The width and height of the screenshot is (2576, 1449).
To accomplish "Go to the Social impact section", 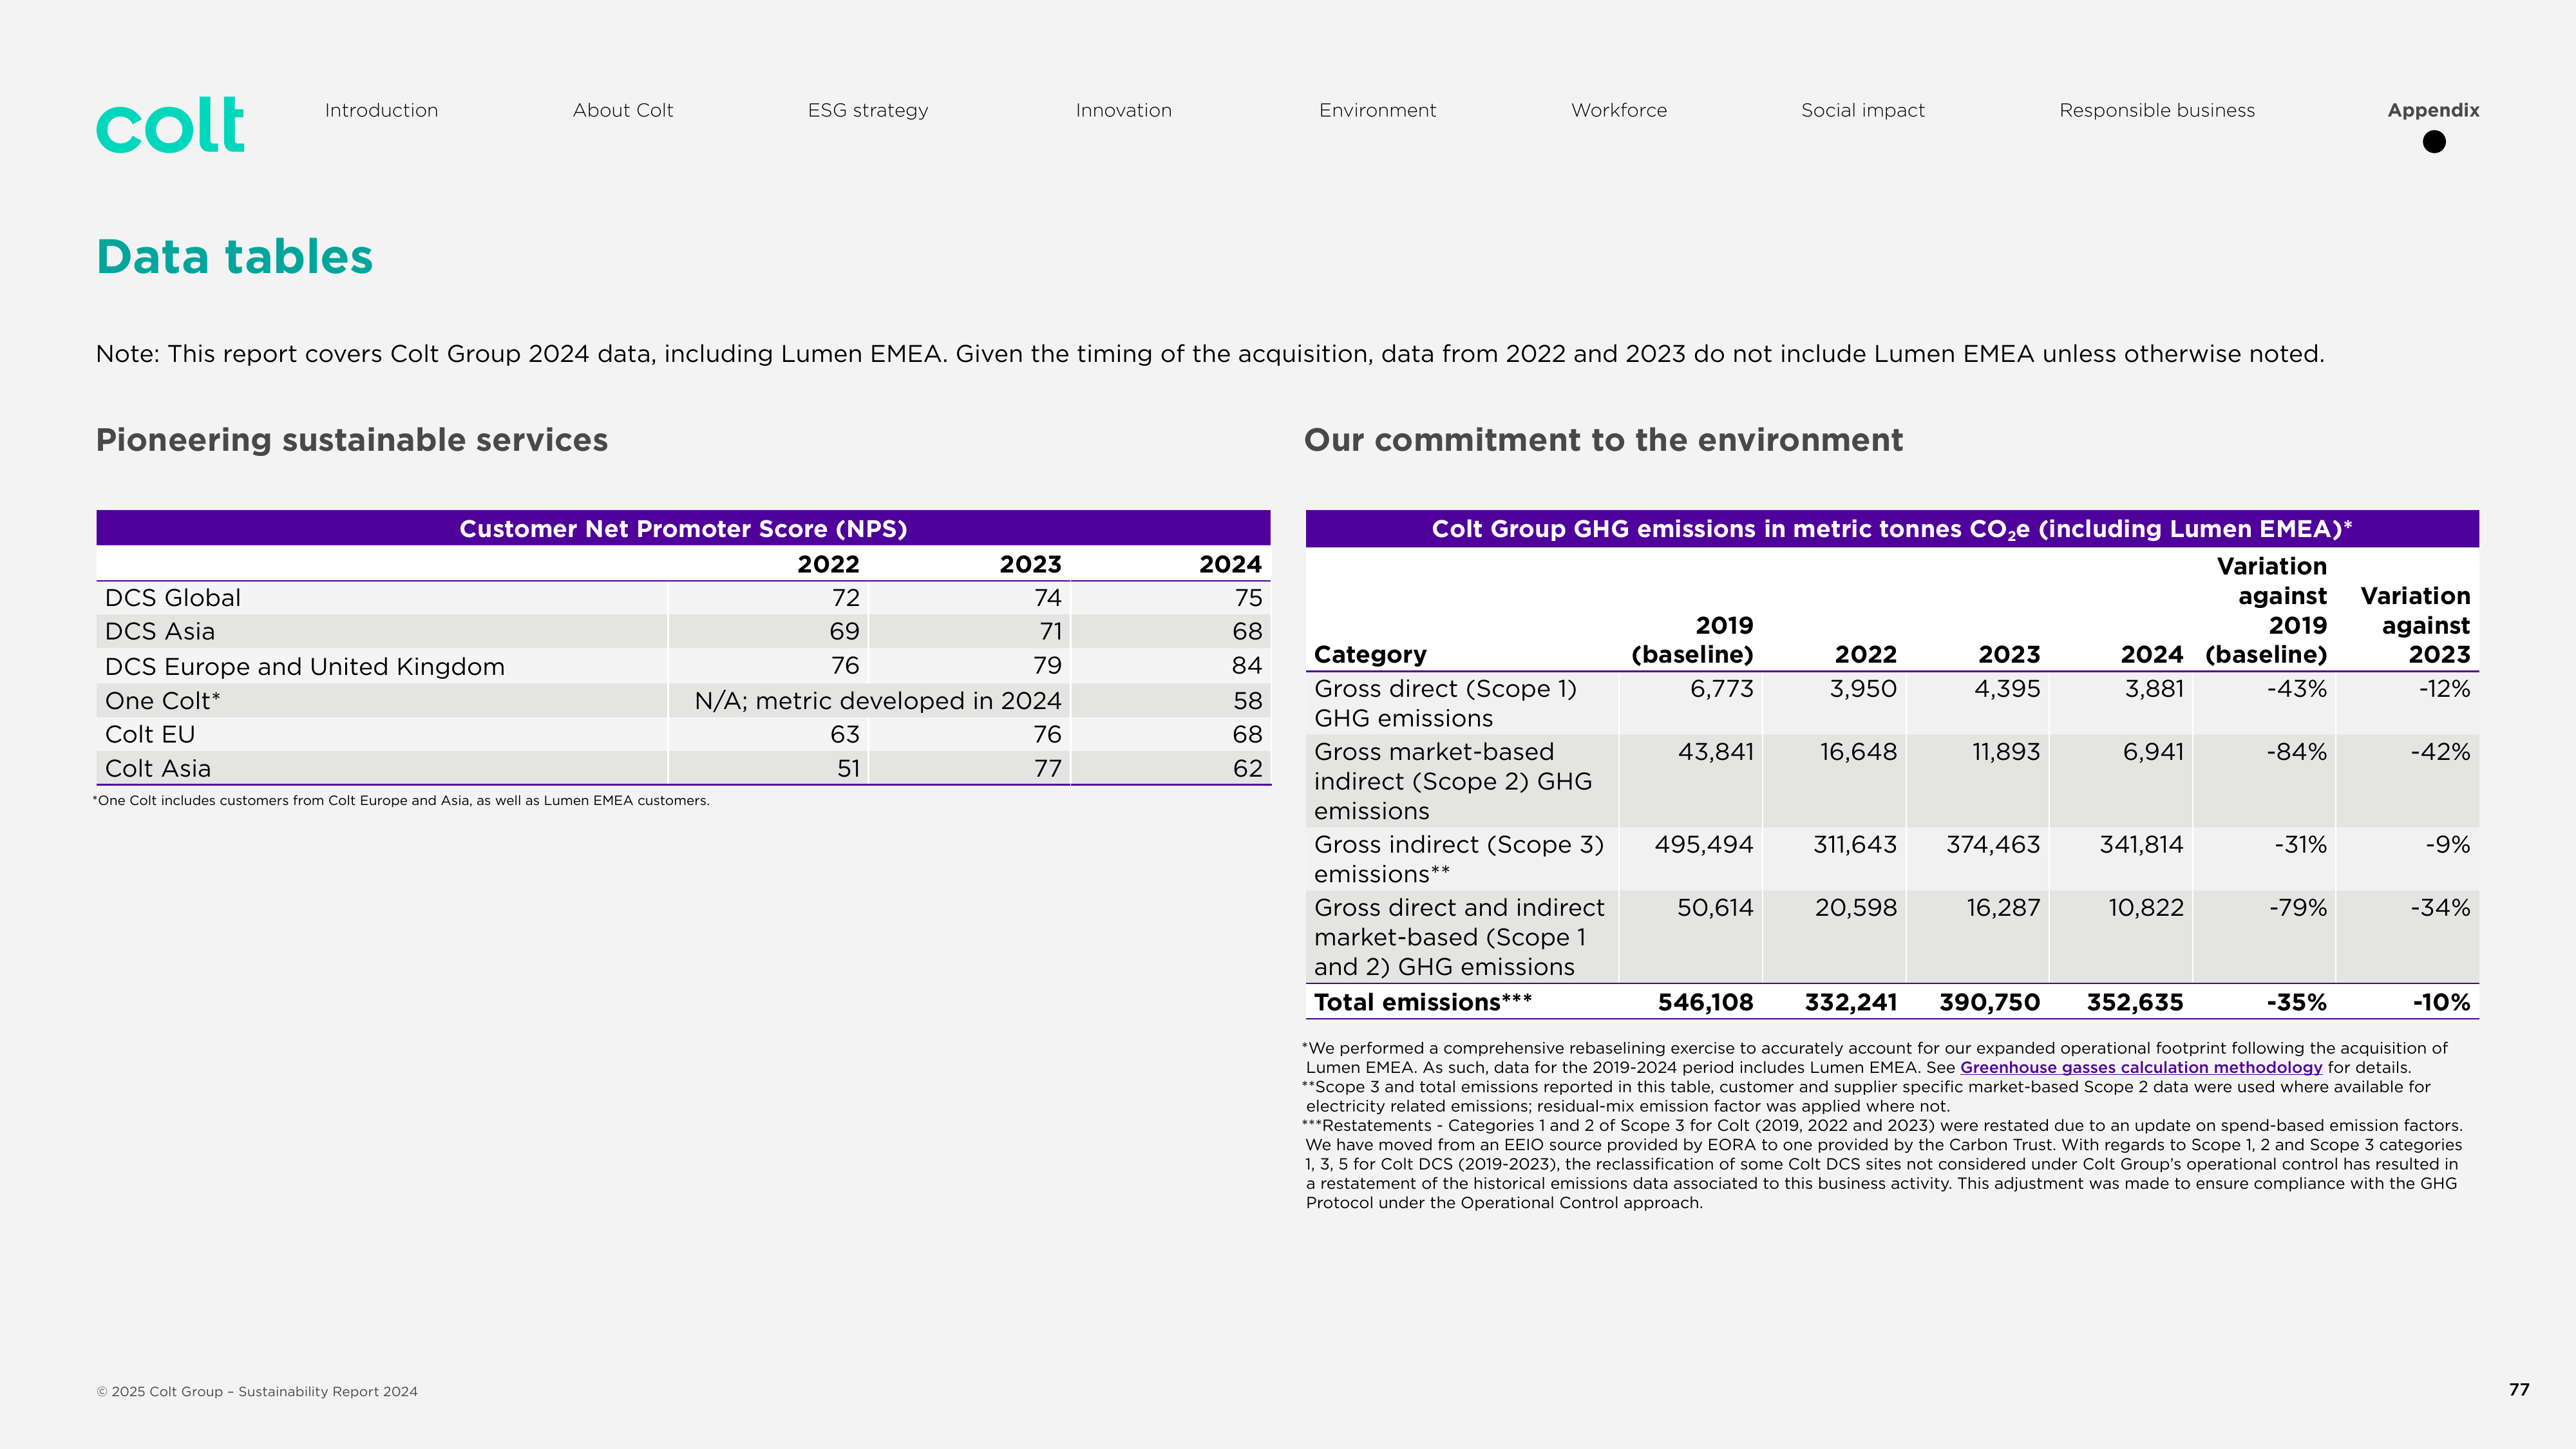I will 1863,110.
